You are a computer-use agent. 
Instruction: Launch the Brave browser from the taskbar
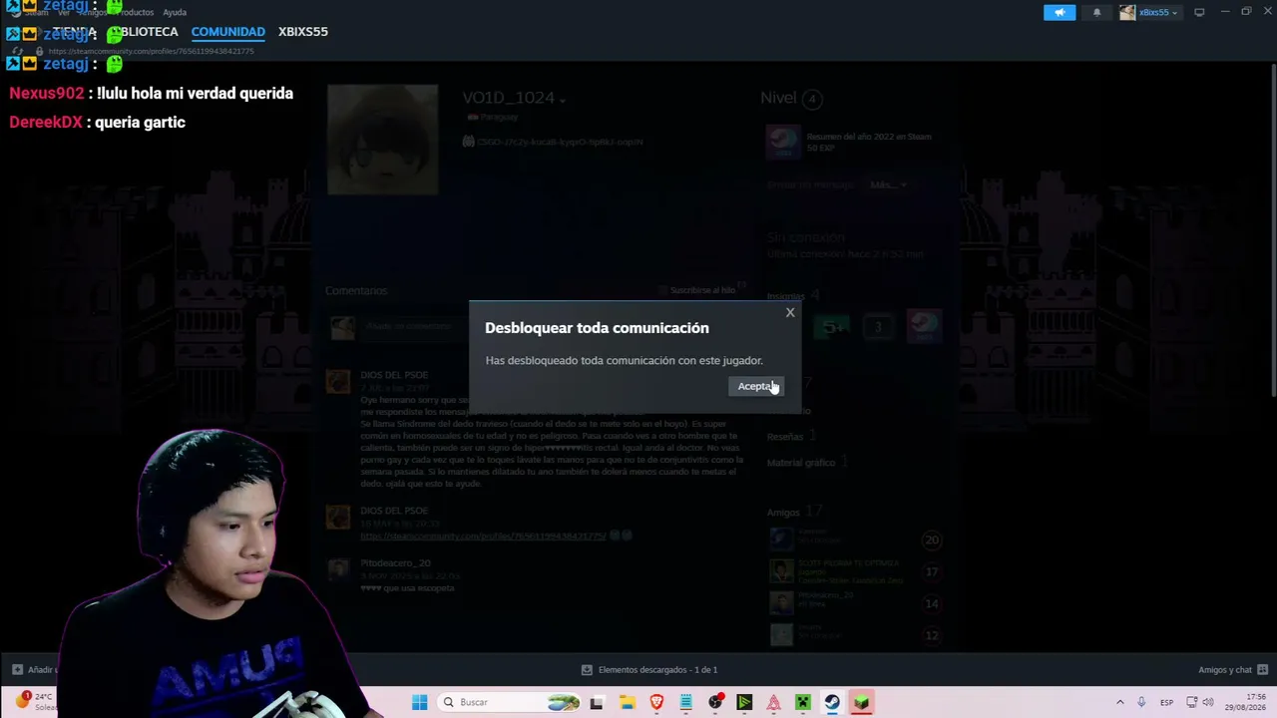656,702
